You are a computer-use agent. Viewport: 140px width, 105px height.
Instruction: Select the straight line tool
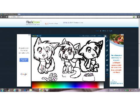click(x=107, y=55)
